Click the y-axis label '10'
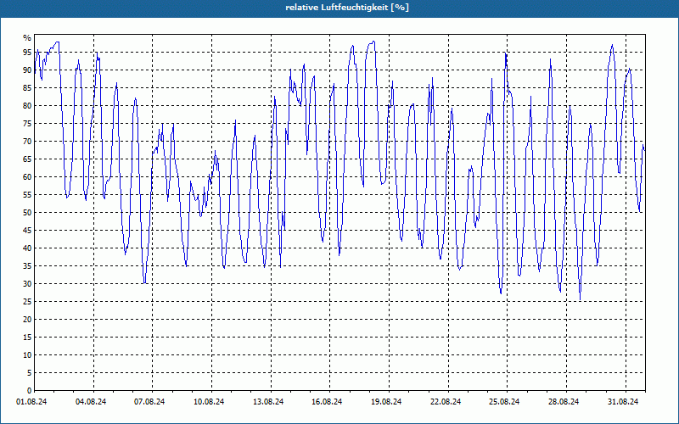Viewport: 679px width, 424px height. click(x=27, y=354)
